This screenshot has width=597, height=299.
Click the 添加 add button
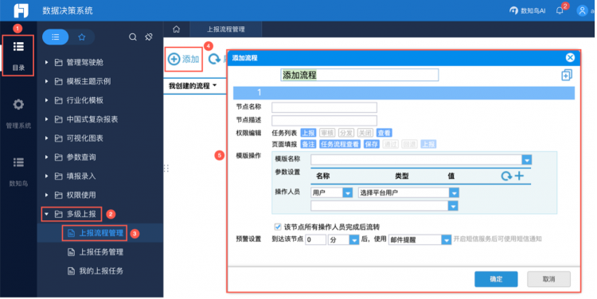(x=184, y=59)
